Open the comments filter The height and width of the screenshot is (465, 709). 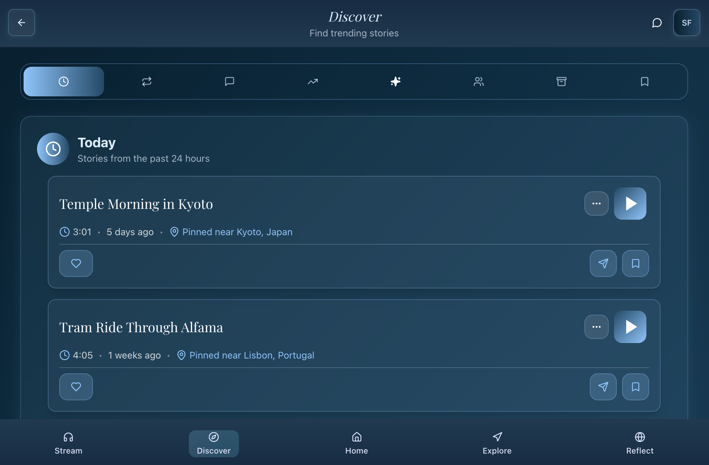click(229, 81)
